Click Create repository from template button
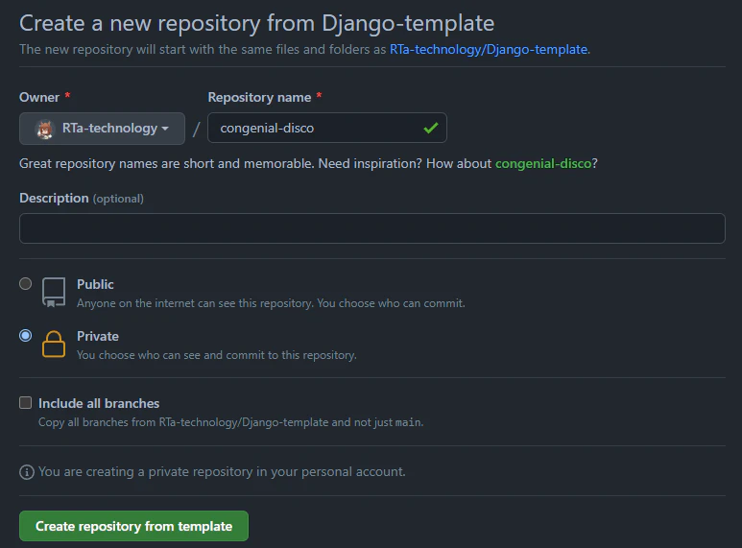The width and height of the screenshot is (742, 548). point(134,526)
